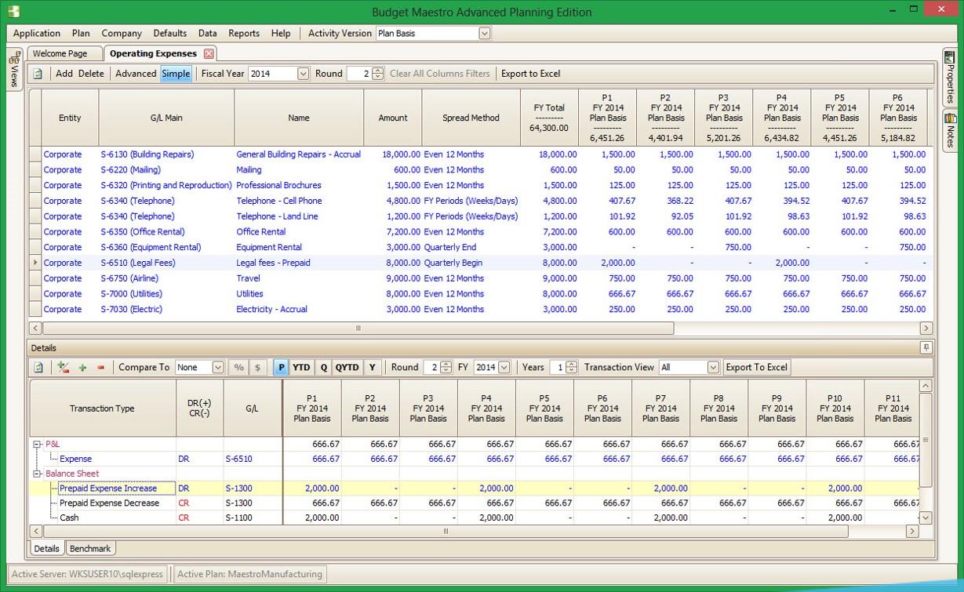This screenshot has height=592, width=964.
Task: Click Export To Excel in Details toolbar
Action: point(757,367)
